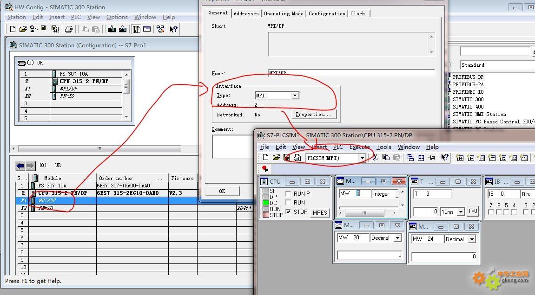Click OK in the properties dialog

pyautogui.click(x=222, y=191)
